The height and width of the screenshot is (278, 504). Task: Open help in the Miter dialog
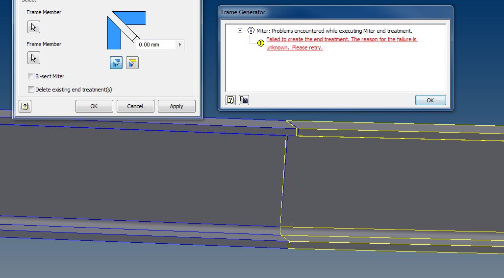pyautogui.click(x=25, y=106)
